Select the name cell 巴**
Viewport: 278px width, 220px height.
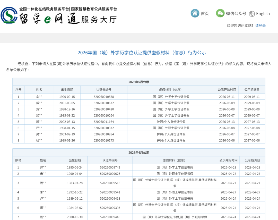[39, 128]
